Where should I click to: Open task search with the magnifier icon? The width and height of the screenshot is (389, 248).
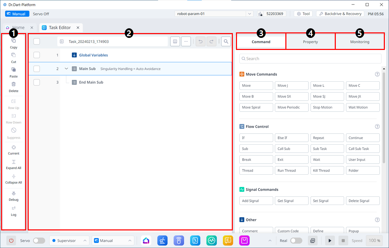pyautogui.click(x=226, y=41)
